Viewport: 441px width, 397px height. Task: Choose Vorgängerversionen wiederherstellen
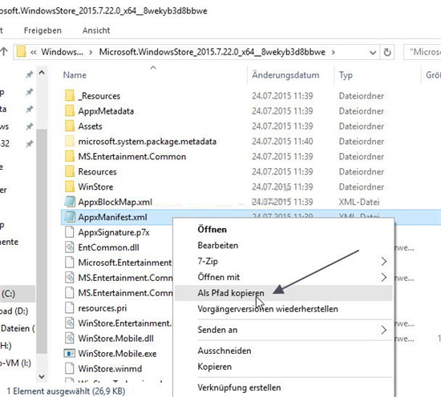268,309
